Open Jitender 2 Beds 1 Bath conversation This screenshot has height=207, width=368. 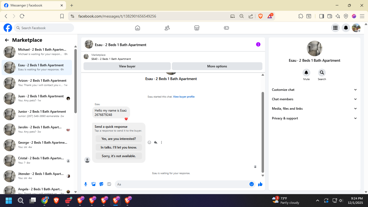pos(37,176)
